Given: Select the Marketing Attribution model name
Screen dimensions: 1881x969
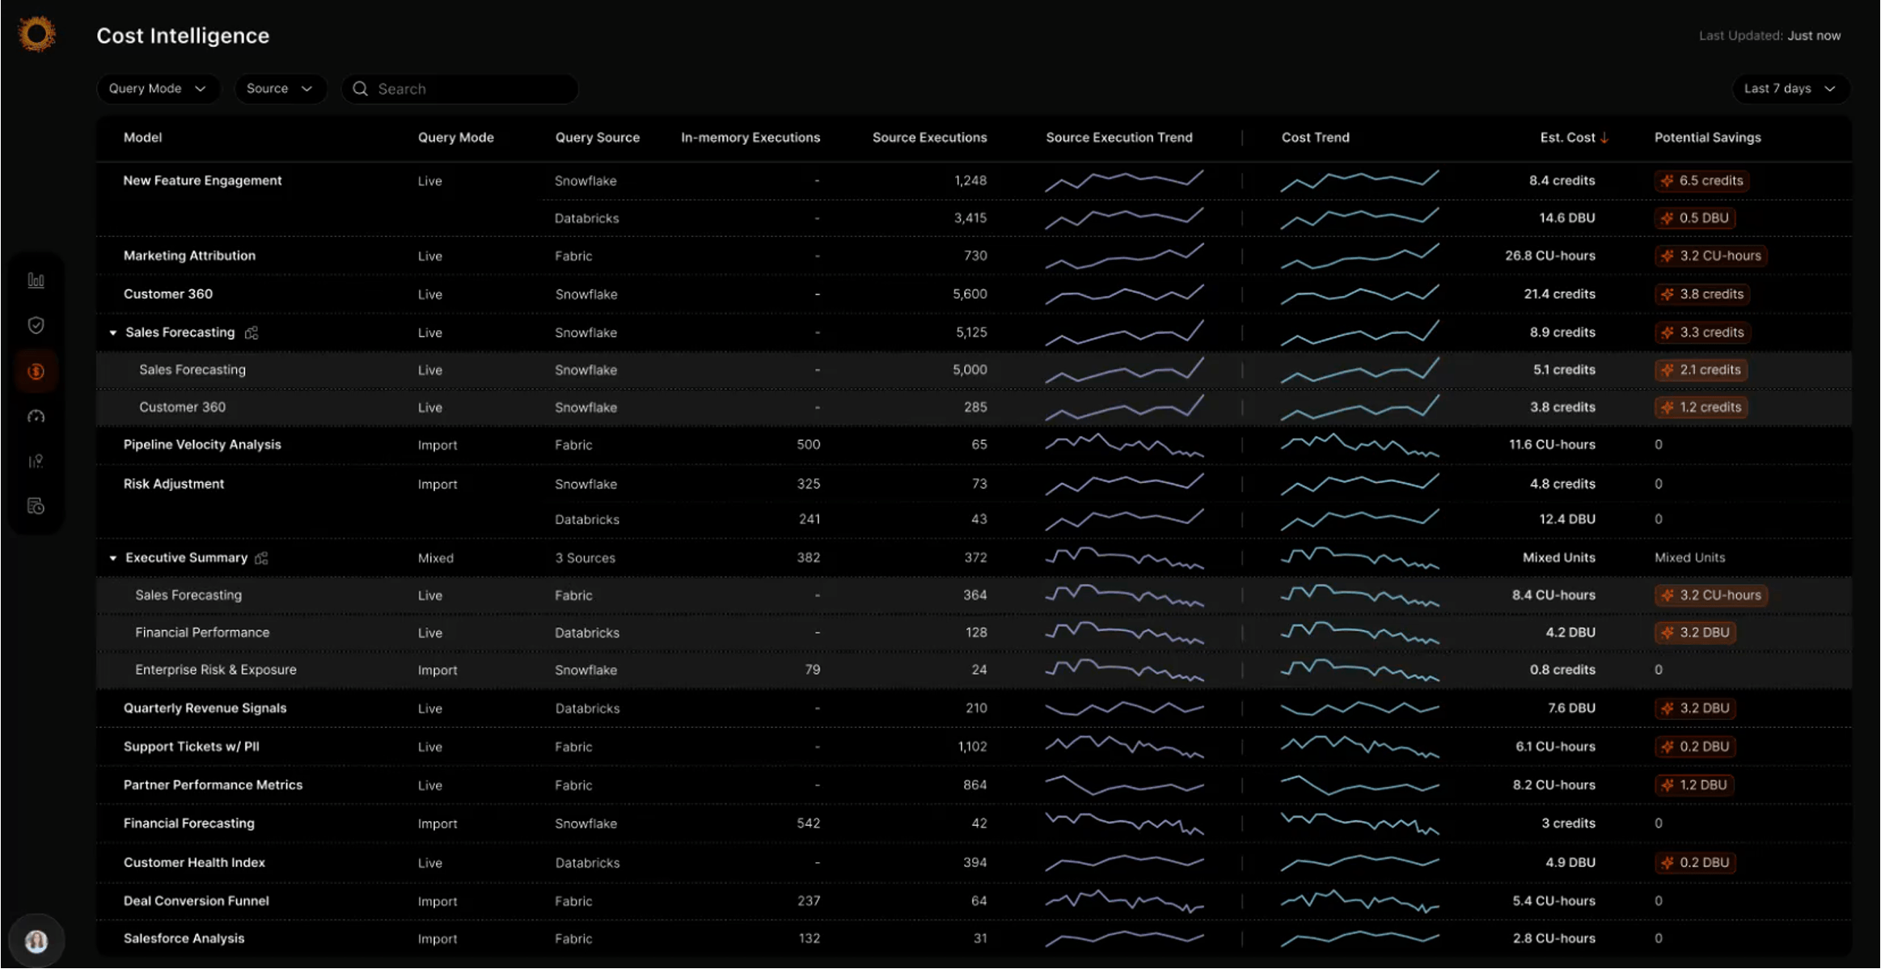Looking at the screenshot, I should tap(189, 256).
